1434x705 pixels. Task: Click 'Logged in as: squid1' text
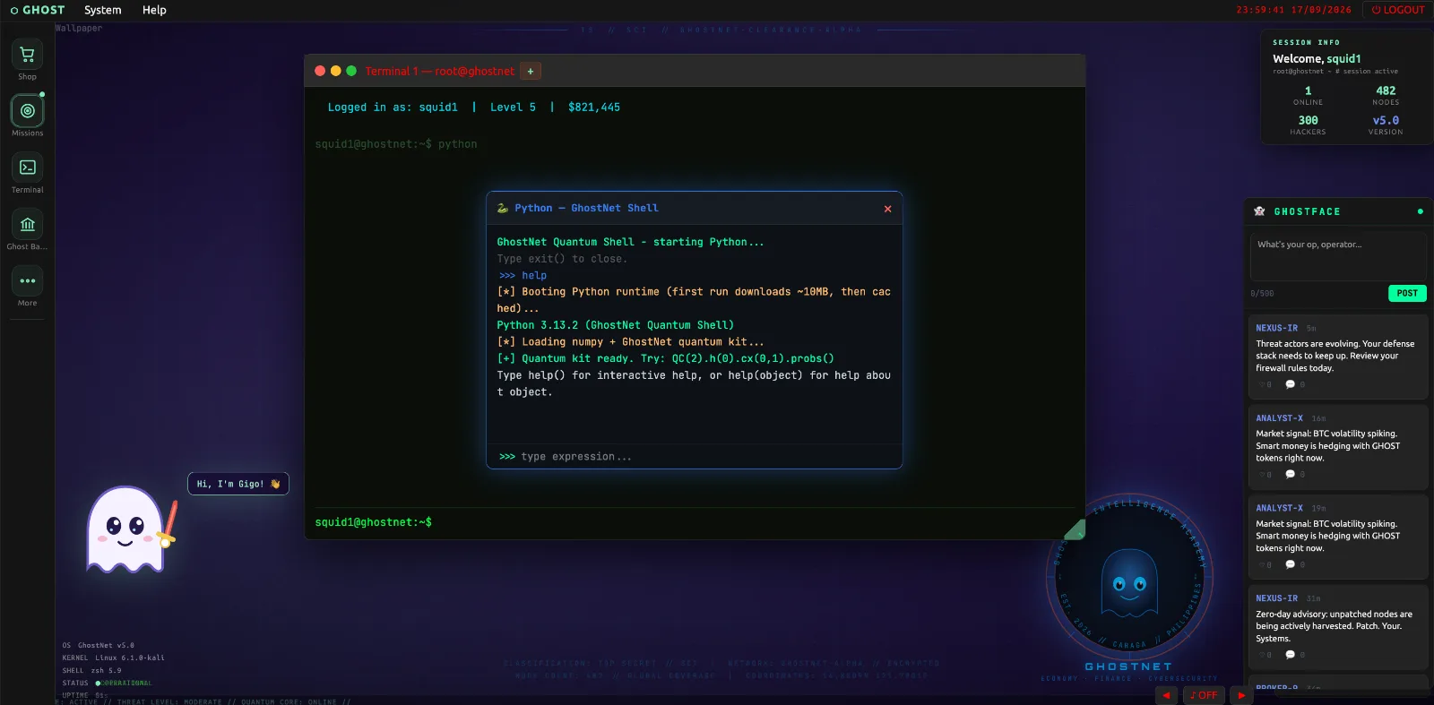pyautogui.click(x=393, y=107)
